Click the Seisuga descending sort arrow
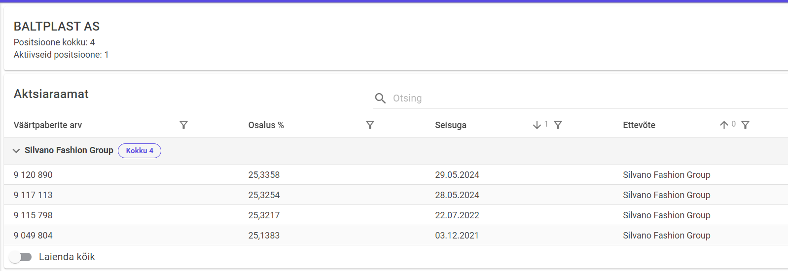This screenshot has width=788, height=271. tap(537, 125)
